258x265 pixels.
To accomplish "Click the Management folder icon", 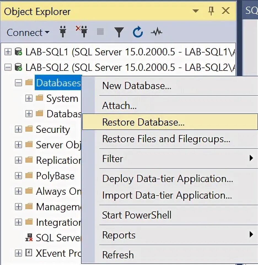I will click(x=29, y=206).
